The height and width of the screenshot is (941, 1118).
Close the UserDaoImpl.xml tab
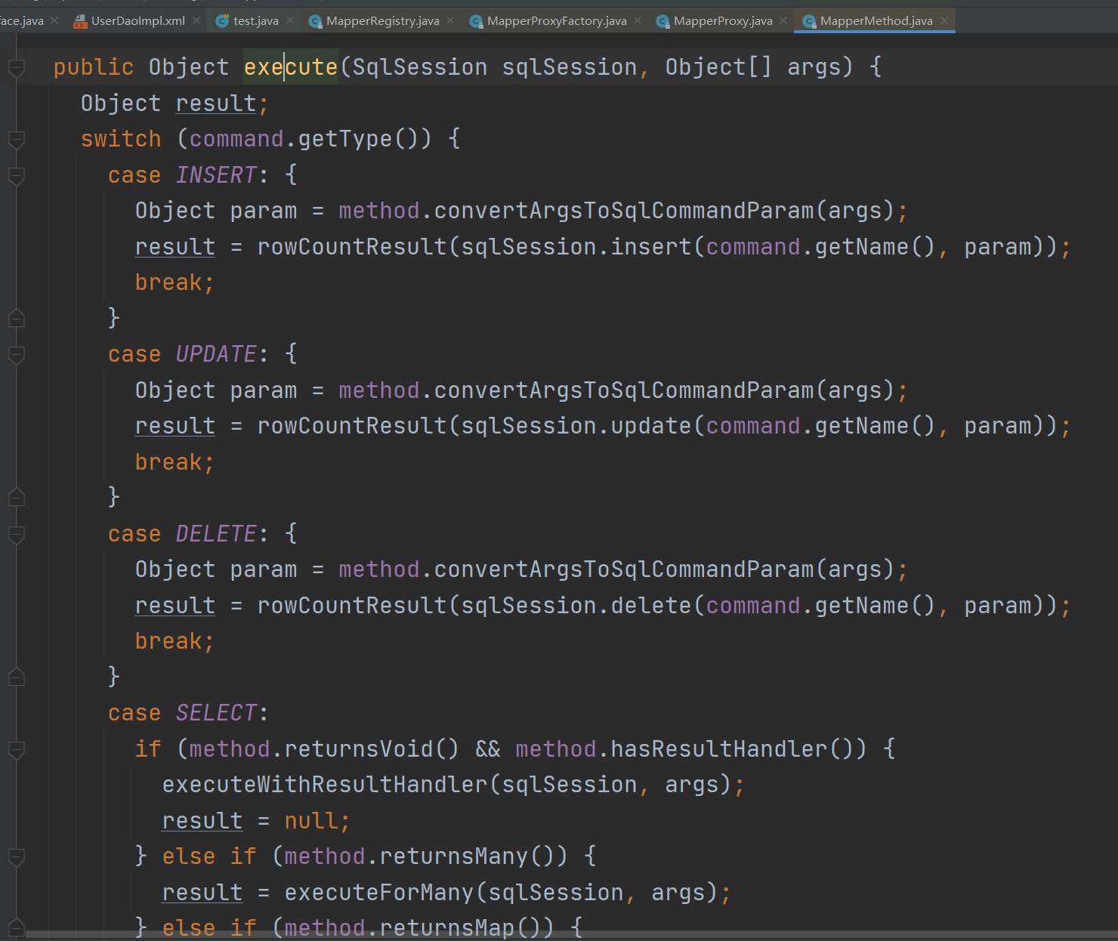click(196, 20)
